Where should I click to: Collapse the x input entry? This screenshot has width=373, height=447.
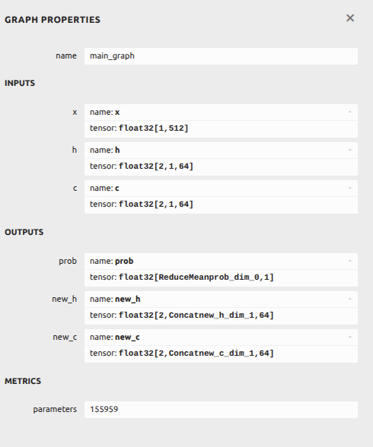(350, 112)
